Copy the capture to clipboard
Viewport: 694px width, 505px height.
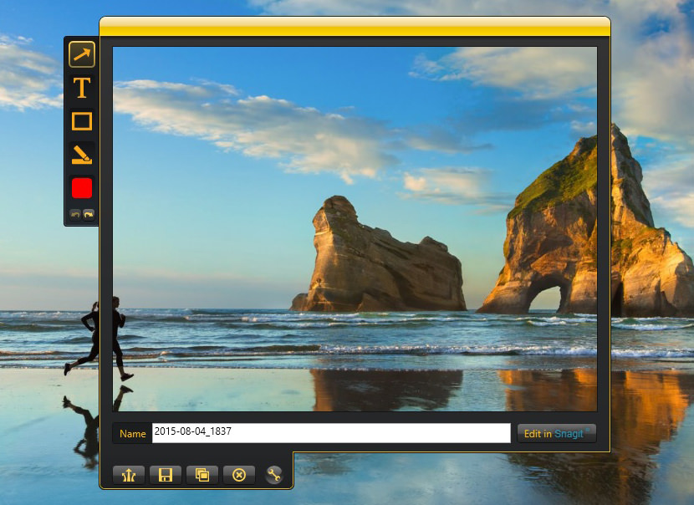tap(202, 475)
